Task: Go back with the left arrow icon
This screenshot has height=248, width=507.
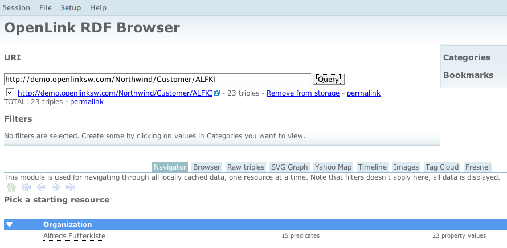Action: (x=41, y=187)
